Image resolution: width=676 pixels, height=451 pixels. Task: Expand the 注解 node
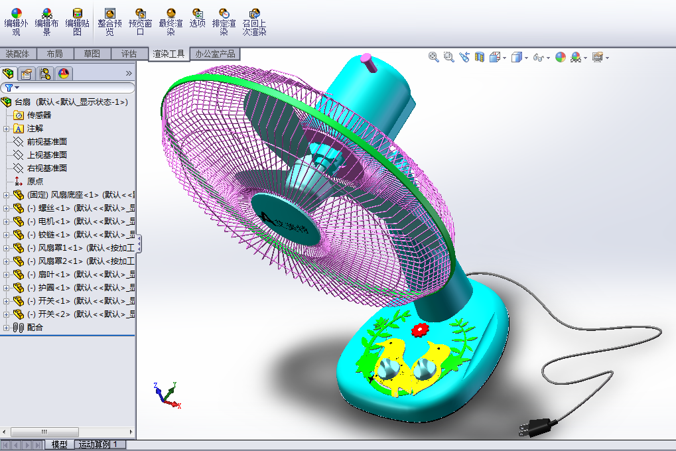point(6,129)
